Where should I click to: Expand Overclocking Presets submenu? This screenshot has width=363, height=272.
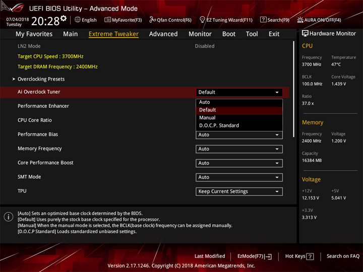click(41, 79)
